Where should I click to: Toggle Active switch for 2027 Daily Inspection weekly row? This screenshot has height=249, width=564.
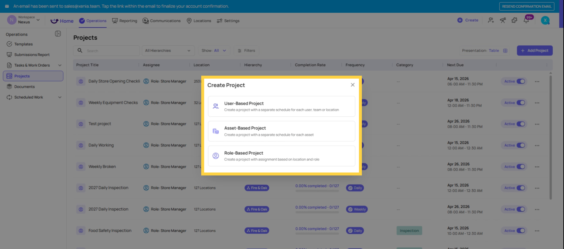click(521, 209)
